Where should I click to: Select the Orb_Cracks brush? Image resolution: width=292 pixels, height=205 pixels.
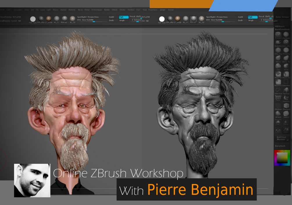click(x=278, y=50)
